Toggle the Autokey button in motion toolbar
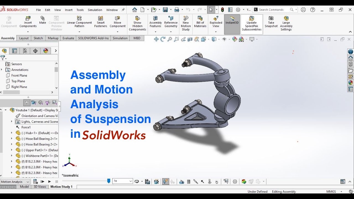The width and height of the screenshot is (354, 199). (166, 182)
